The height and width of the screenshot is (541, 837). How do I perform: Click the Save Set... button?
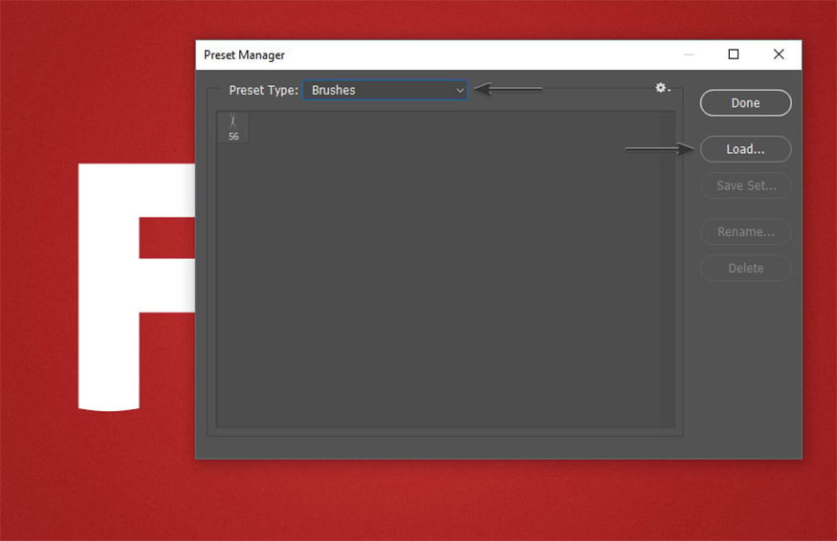pos(745,185)
